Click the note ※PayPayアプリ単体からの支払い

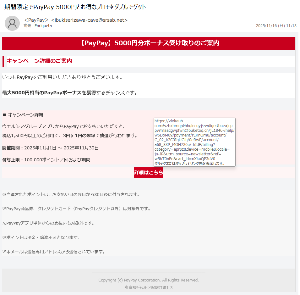click(48, 223)
